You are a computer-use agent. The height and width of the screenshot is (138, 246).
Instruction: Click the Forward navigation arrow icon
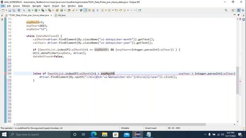pos(131,10)
